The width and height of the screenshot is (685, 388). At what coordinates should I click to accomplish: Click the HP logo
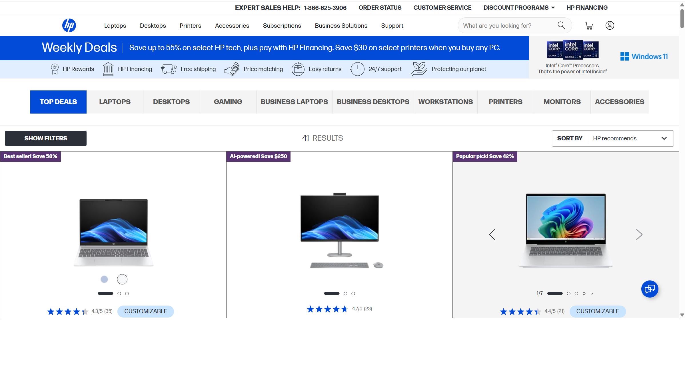point(69,25)
